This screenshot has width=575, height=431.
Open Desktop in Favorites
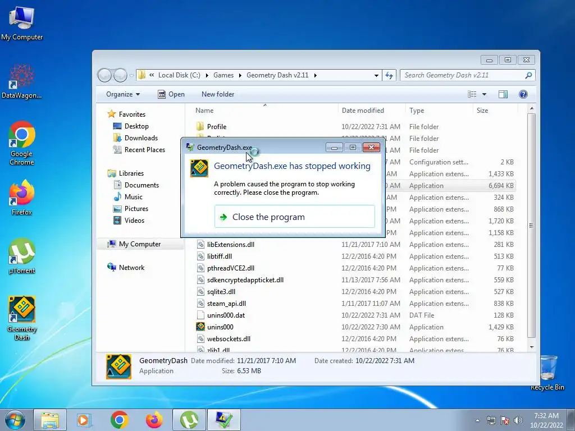131,126
